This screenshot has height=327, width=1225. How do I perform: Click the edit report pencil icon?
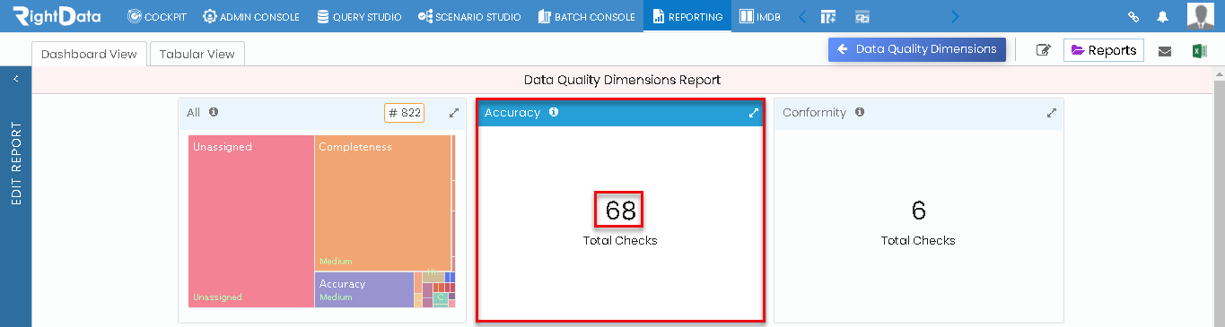point(1043,50)
